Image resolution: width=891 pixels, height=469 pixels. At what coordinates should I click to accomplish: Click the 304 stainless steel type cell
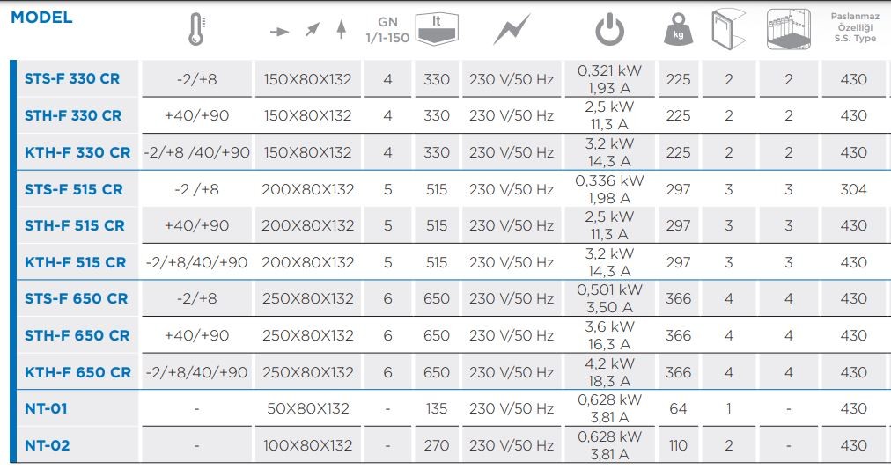pyautogui.click(x=853, y=189)
